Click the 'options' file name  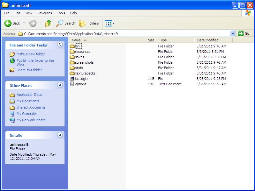click(x=81, y=84)
